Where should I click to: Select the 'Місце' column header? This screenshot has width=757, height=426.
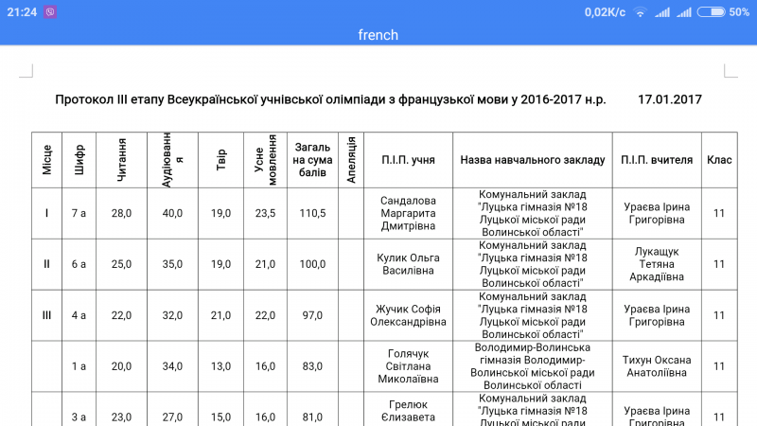[46, 160]
